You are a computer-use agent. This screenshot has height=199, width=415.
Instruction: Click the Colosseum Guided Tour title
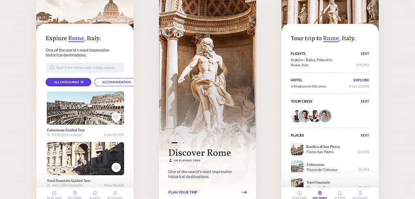click(66, 130)
